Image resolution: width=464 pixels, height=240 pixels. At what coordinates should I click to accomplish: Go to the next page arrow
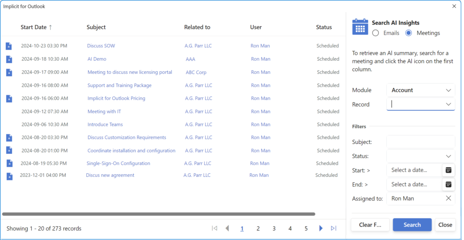(x=321, y=228)
